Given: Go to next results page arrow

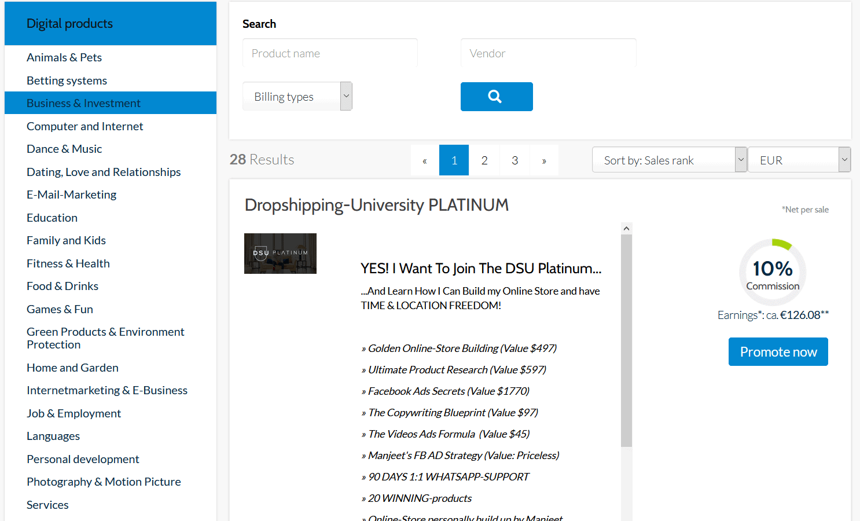Looking at the screenshot, I should pos(544,160).
